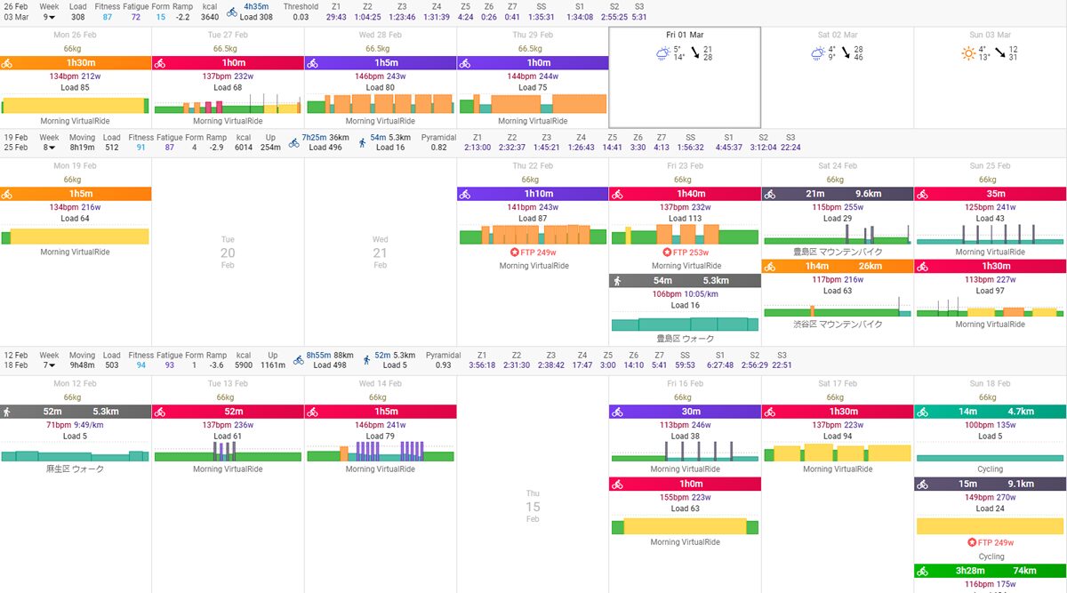1067x593 pixels.
Task: Click the walk icon on Mon 12 Feb activity
Action: pyautogui.click(x=7, y=412)
